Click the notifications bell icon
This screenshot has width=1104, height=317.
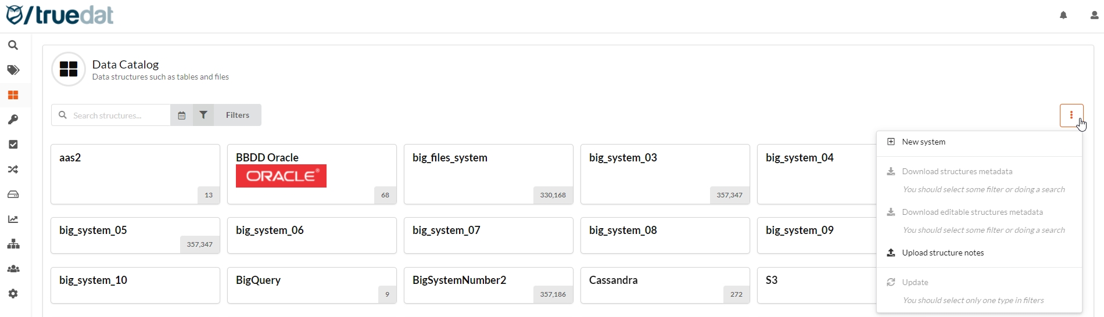[1063, 16]
